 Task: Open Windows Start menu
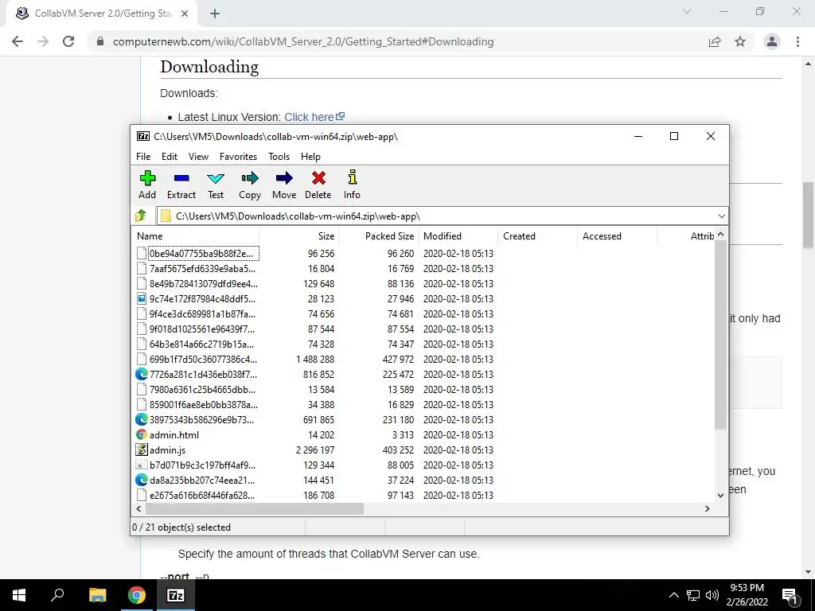tap(19, 595)
